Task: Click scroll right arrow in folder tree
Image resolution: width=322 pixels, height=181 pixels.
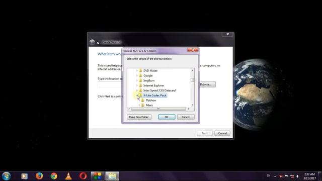Action: pos(188,109)
